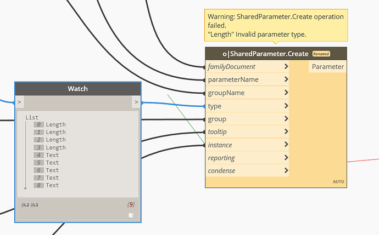Click the type input port
The height and width of the screenshot is (235, 379).
[x=247, y=106]
